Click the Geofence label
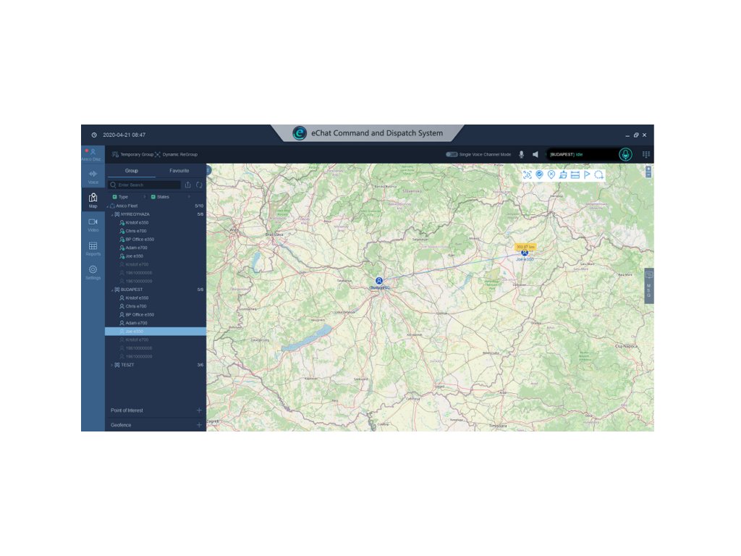741x556 pixels. [x=121, y=425]
